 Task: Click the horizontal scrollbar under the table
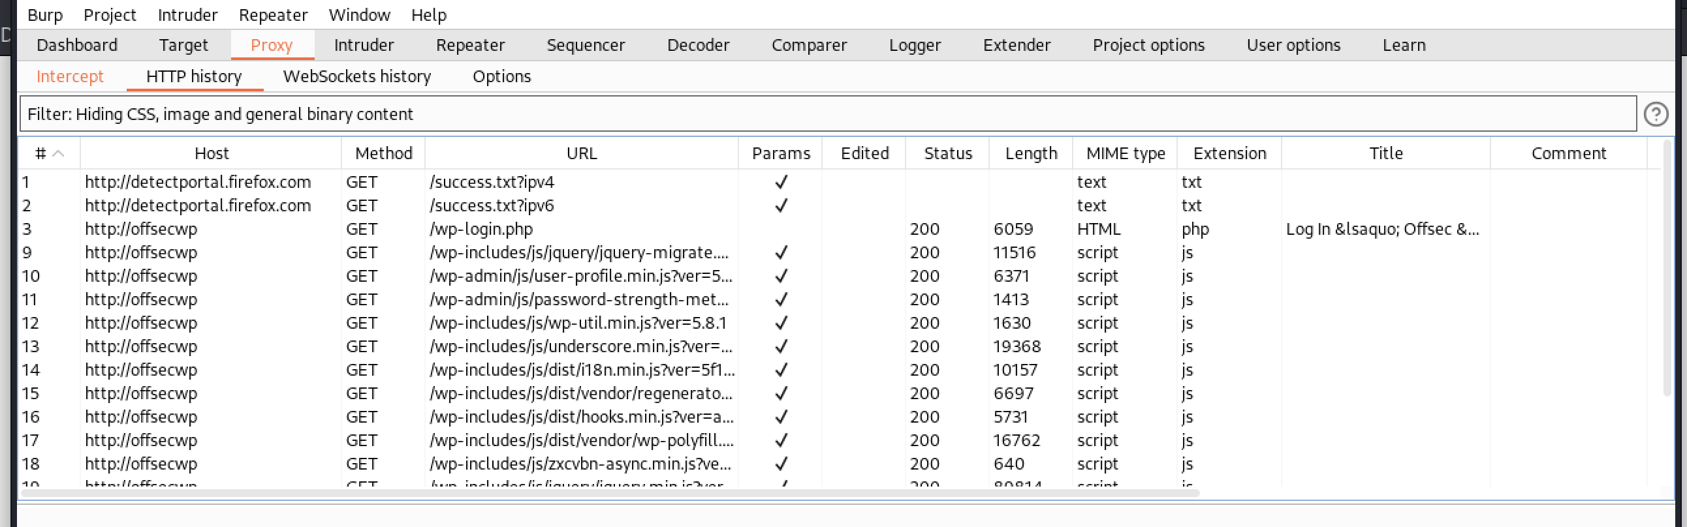click(609, 492)
